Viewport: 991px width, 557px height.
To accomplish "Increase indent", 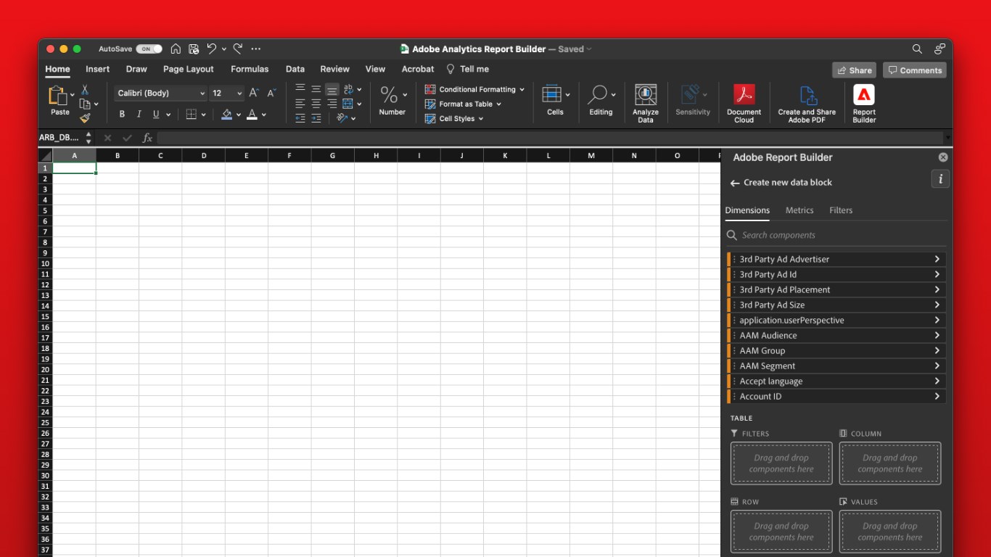I will tap(316, 118).
